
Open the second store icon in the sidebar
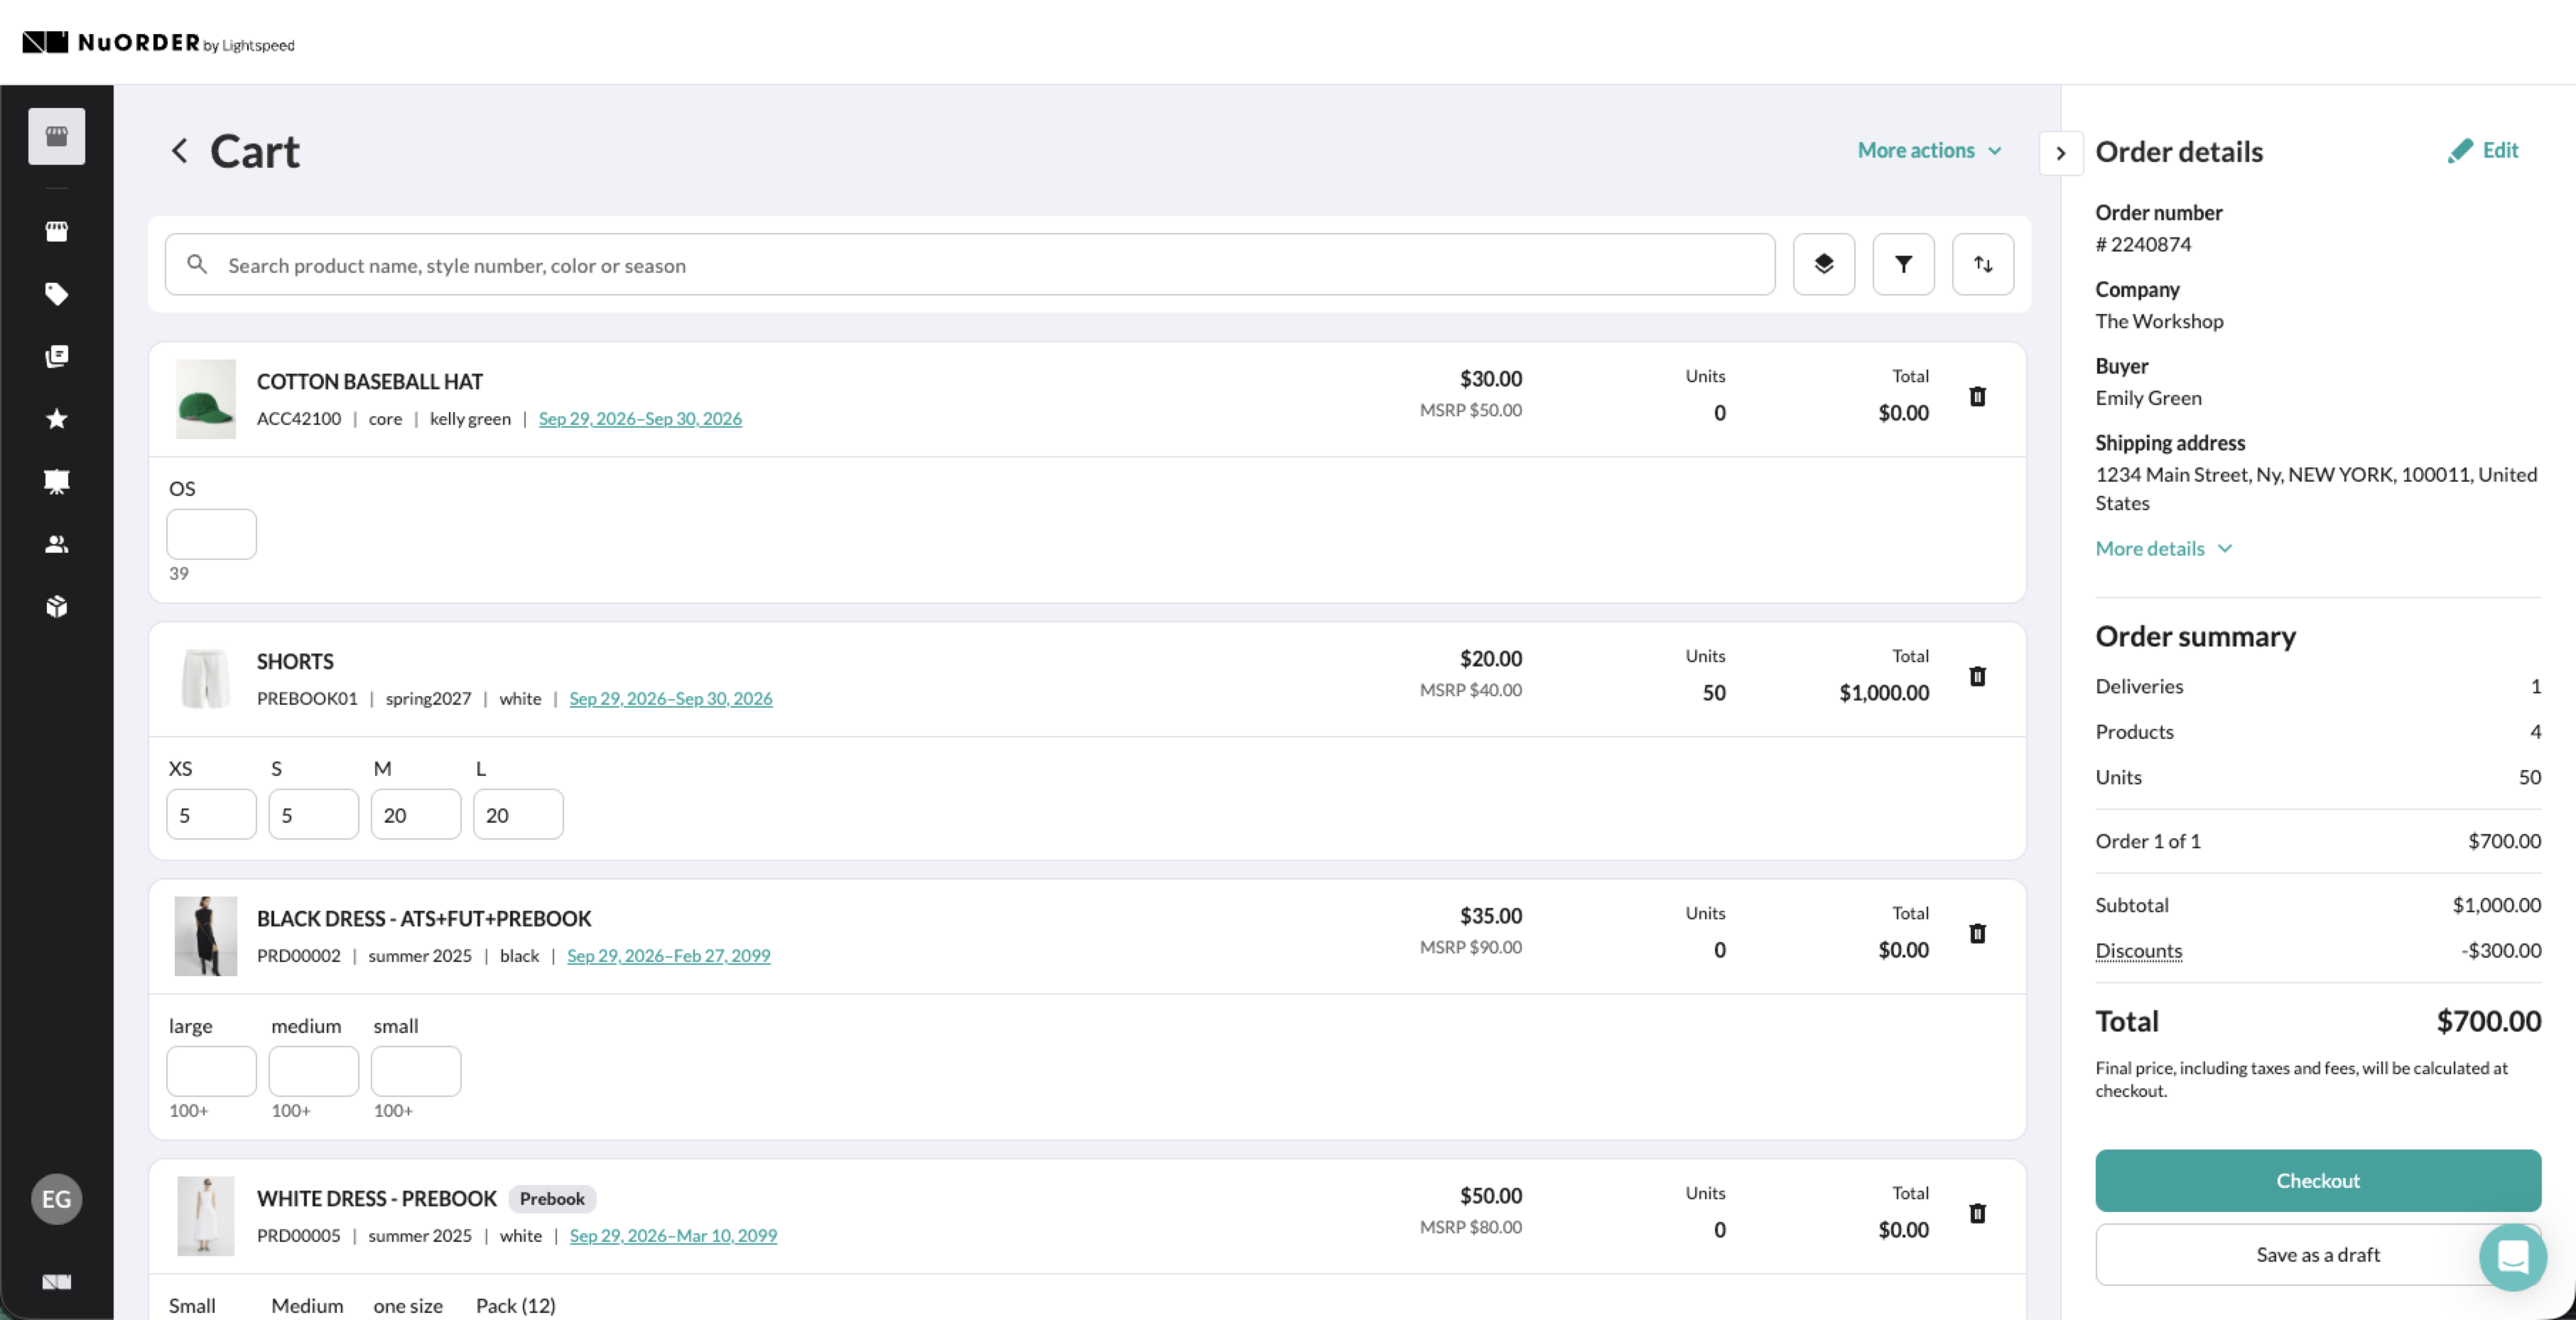coord(57,231)
